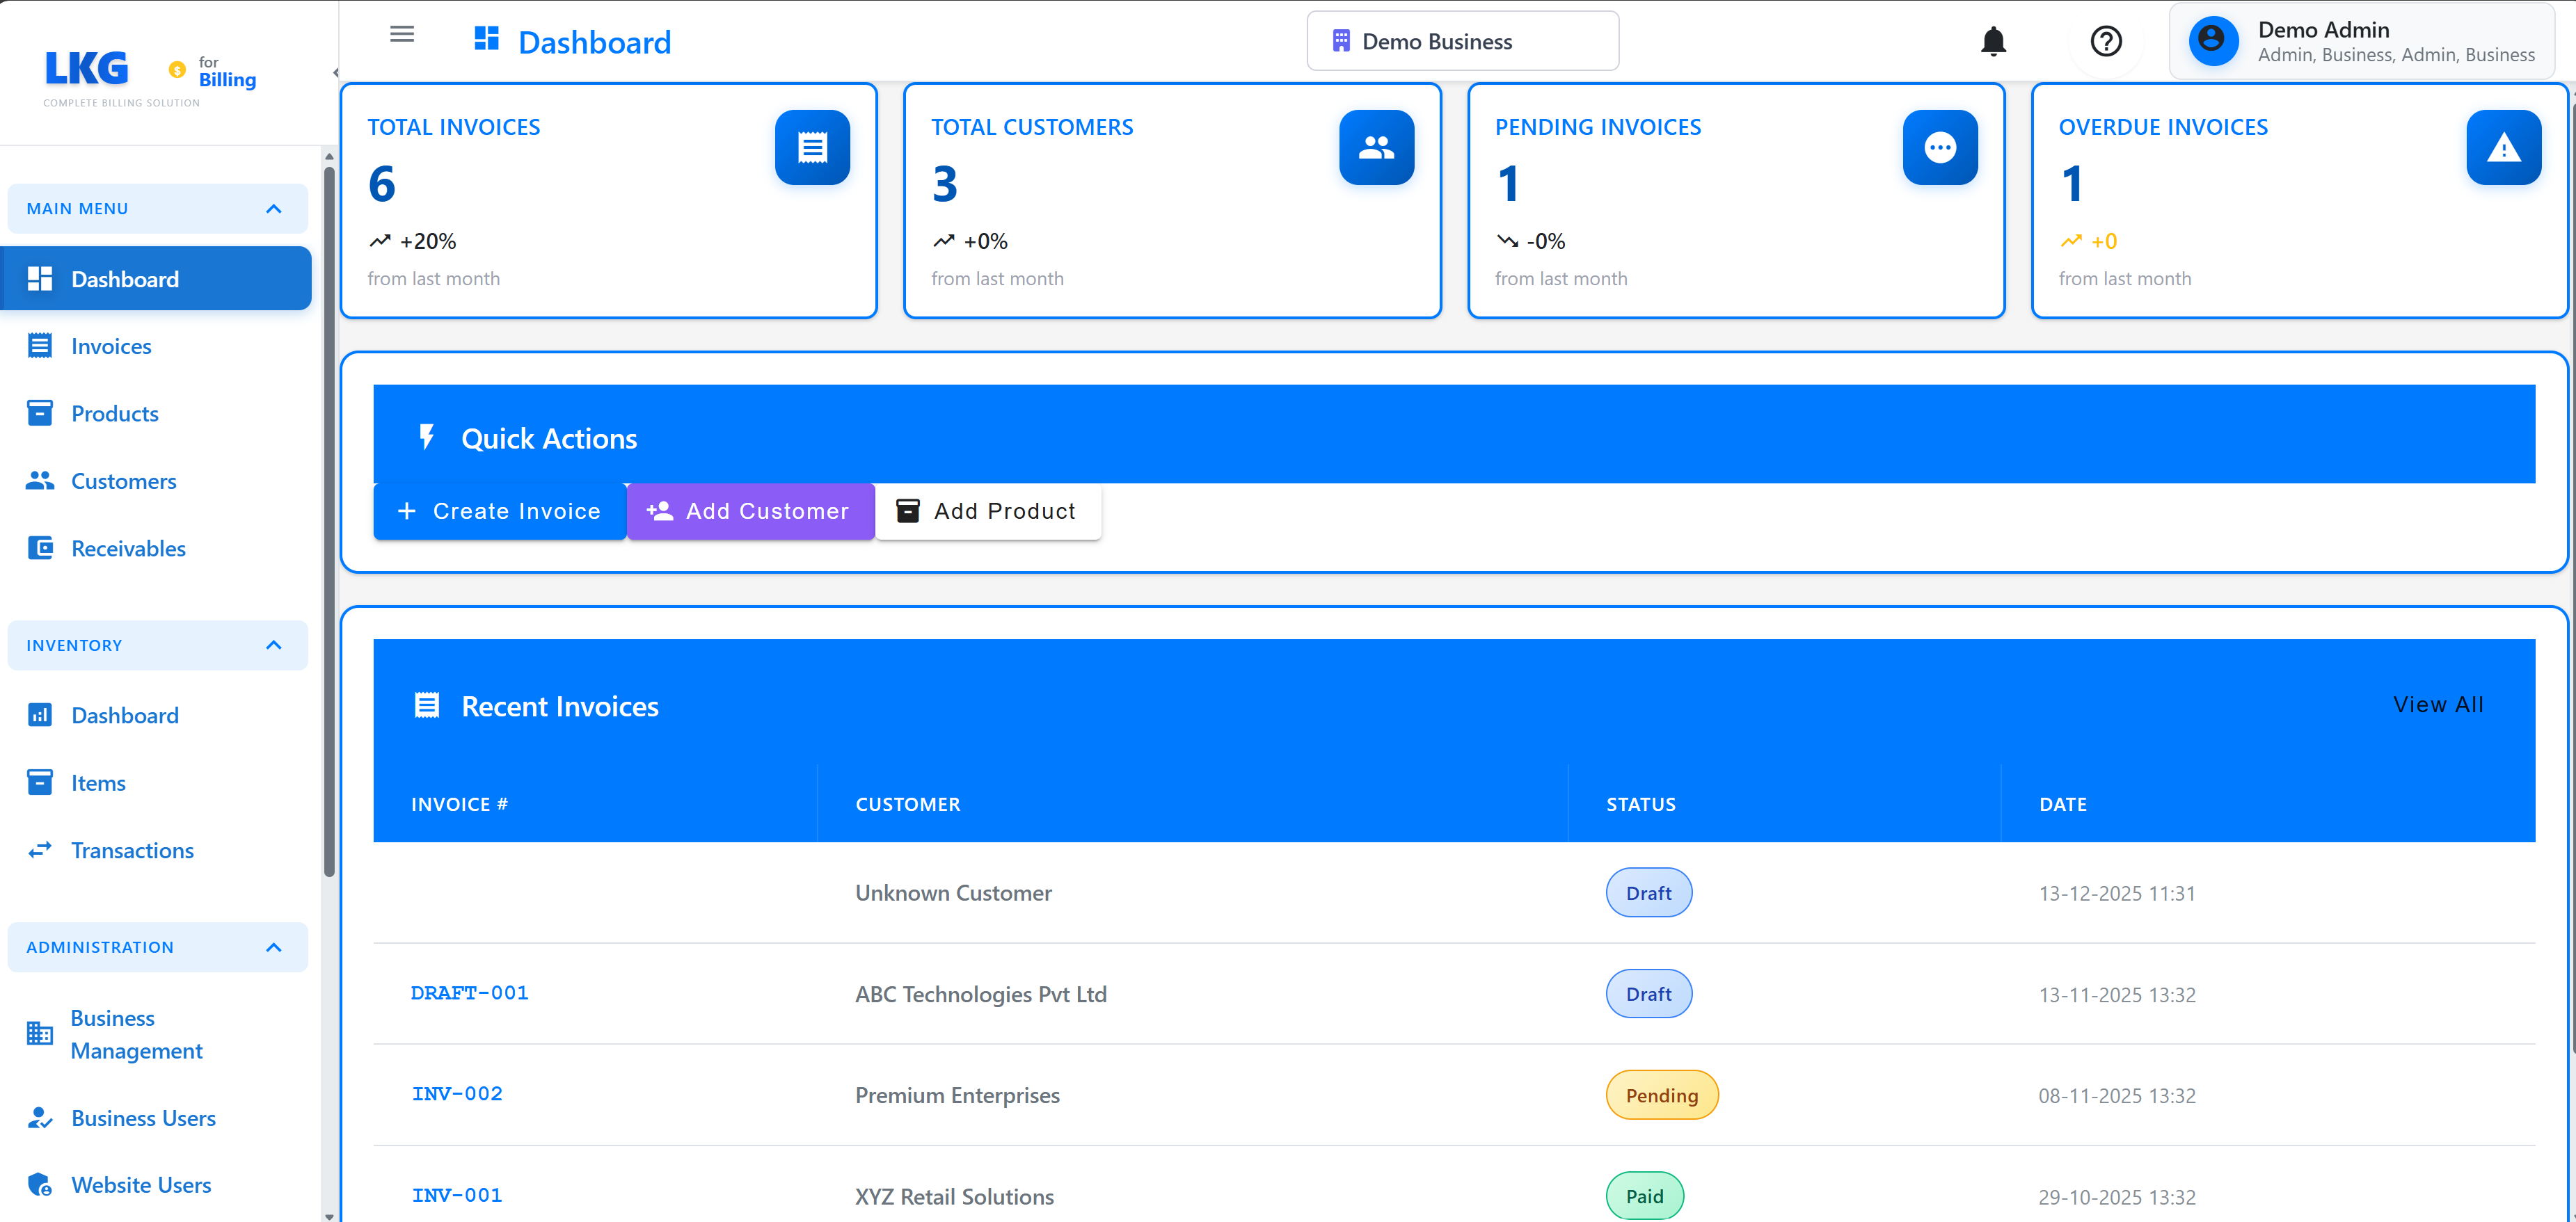Click the Pending Invoices ellipsis icon
Viewport: 2576px width, 1222px height.
click(x=1939, y=148)
